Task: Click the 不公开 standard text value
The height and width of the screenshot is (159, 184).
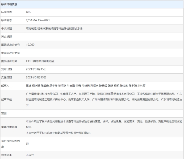Action: (30, 155)
